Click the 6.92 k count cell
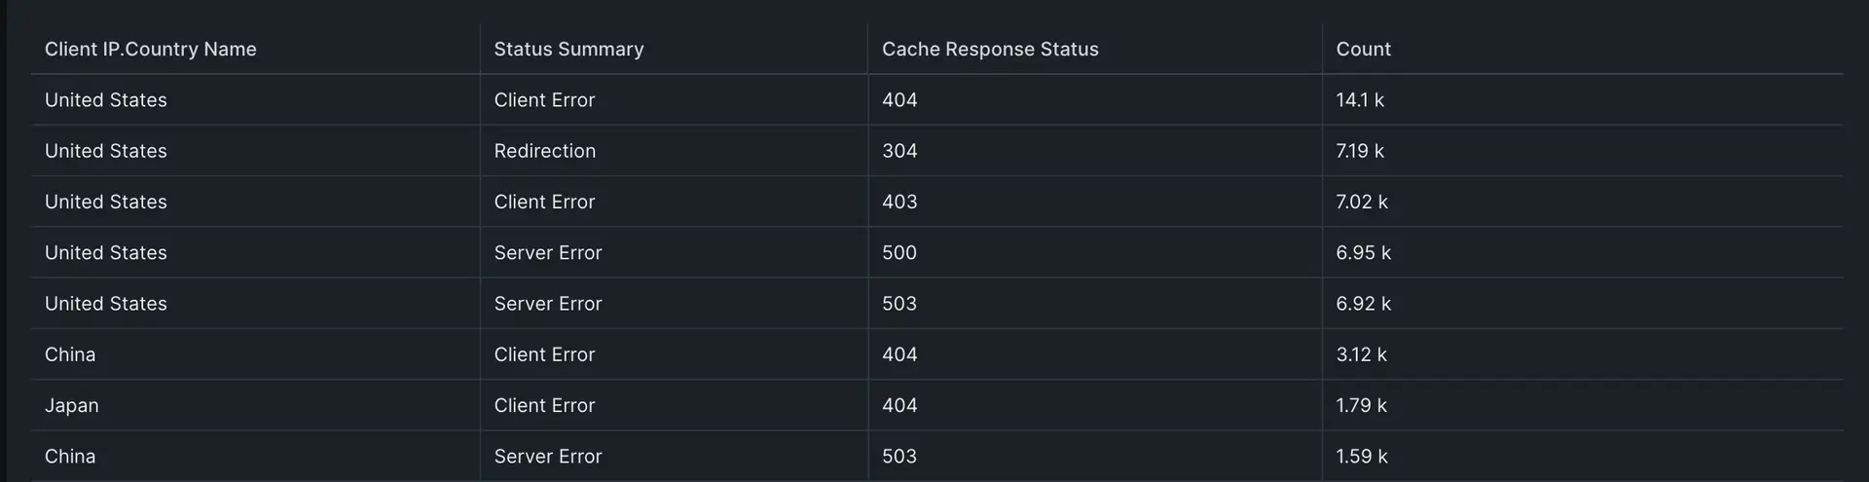The width and height of the screenshot is (1869, 482). tap(1363, 304)
